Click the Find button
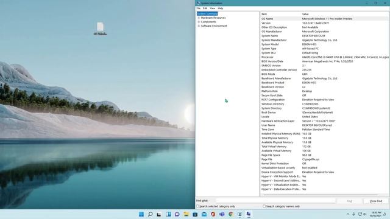390x219 pixels. pos(349,201)
